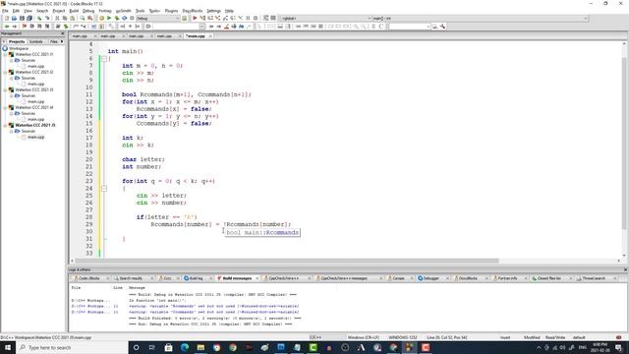The height and width of the screenshot is (354, 629).
Task: Start debugging with the red arrow icon
Action: coord(195,18)
